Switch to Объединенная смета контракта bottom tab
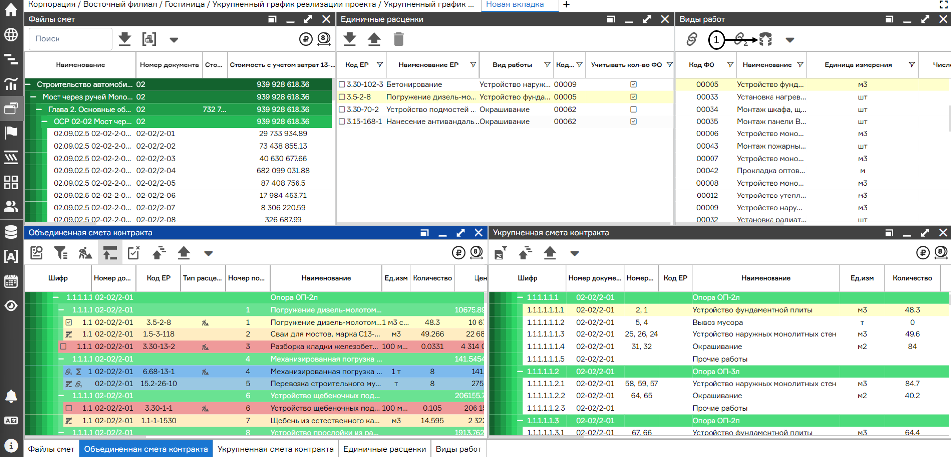The height and width of the screenshot is (457, 951). [146, 449]
